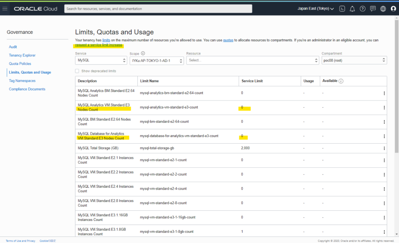
Task: Open the Scope availability domain dropdown
Action: pyautogui.click(x=157, y=60)
